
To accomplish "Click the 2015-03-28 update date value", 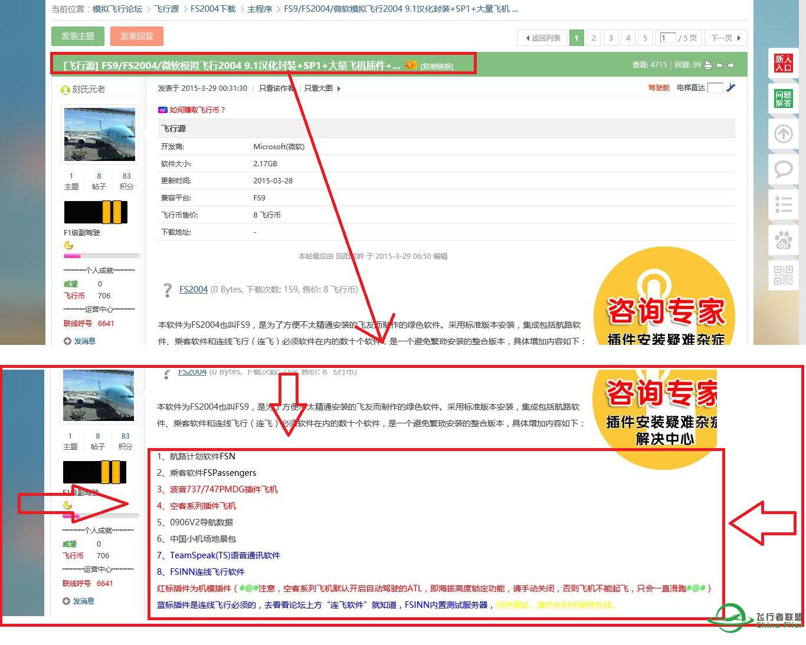I will 273,181.
